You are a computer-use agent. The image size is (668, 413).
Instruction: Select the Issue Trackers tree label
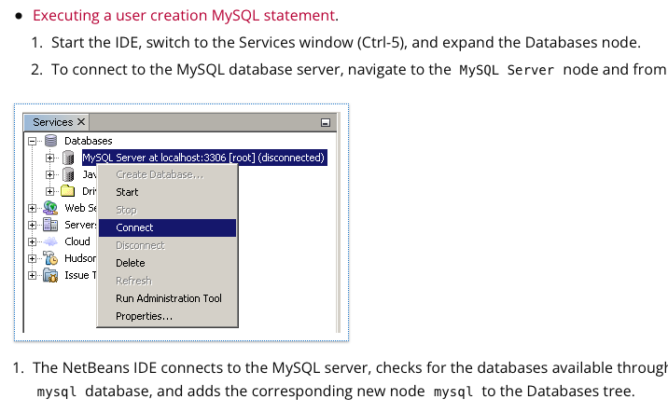pos(80,275)
